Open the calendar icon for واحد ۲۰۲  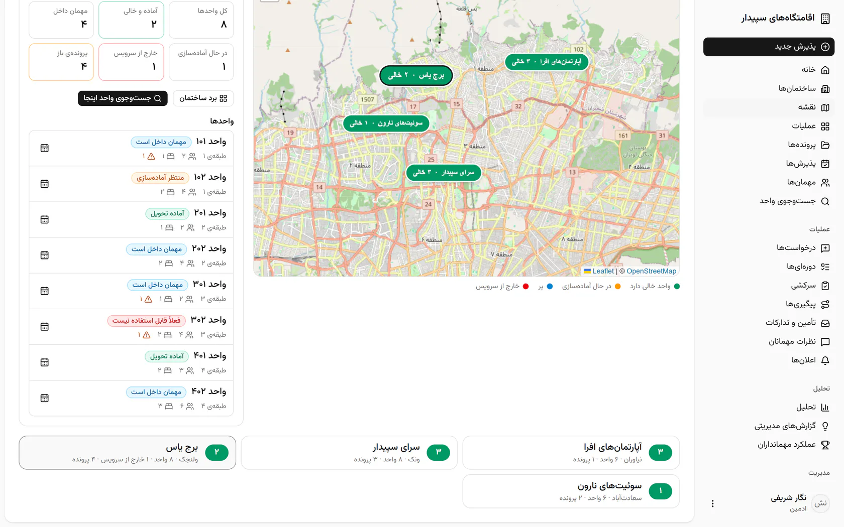[45, 255]
